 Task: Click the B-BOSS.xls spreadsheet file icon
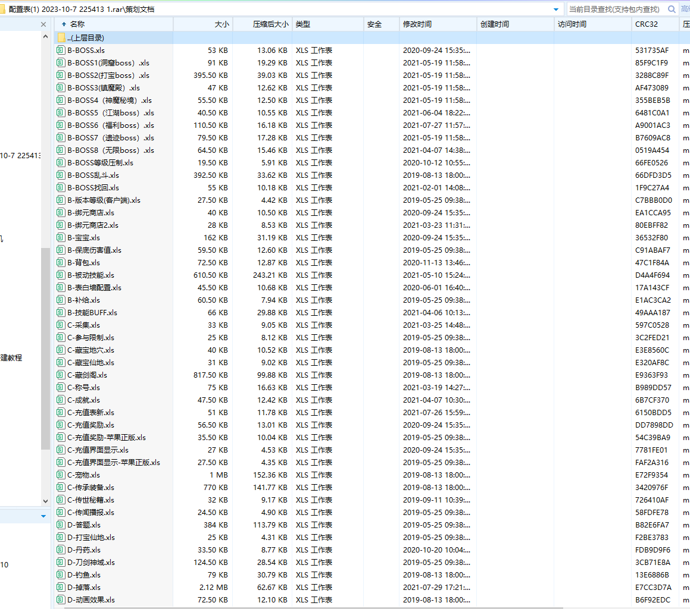[x=61, y=51]
